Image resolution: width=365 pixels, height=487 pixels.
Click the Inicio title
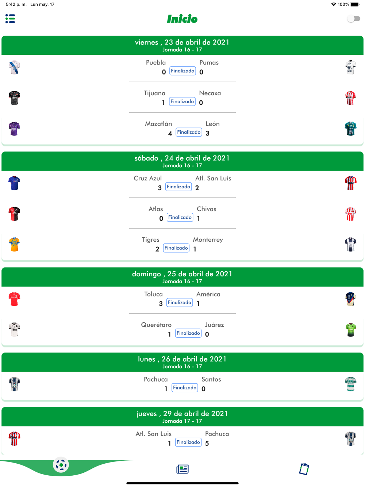182,19
